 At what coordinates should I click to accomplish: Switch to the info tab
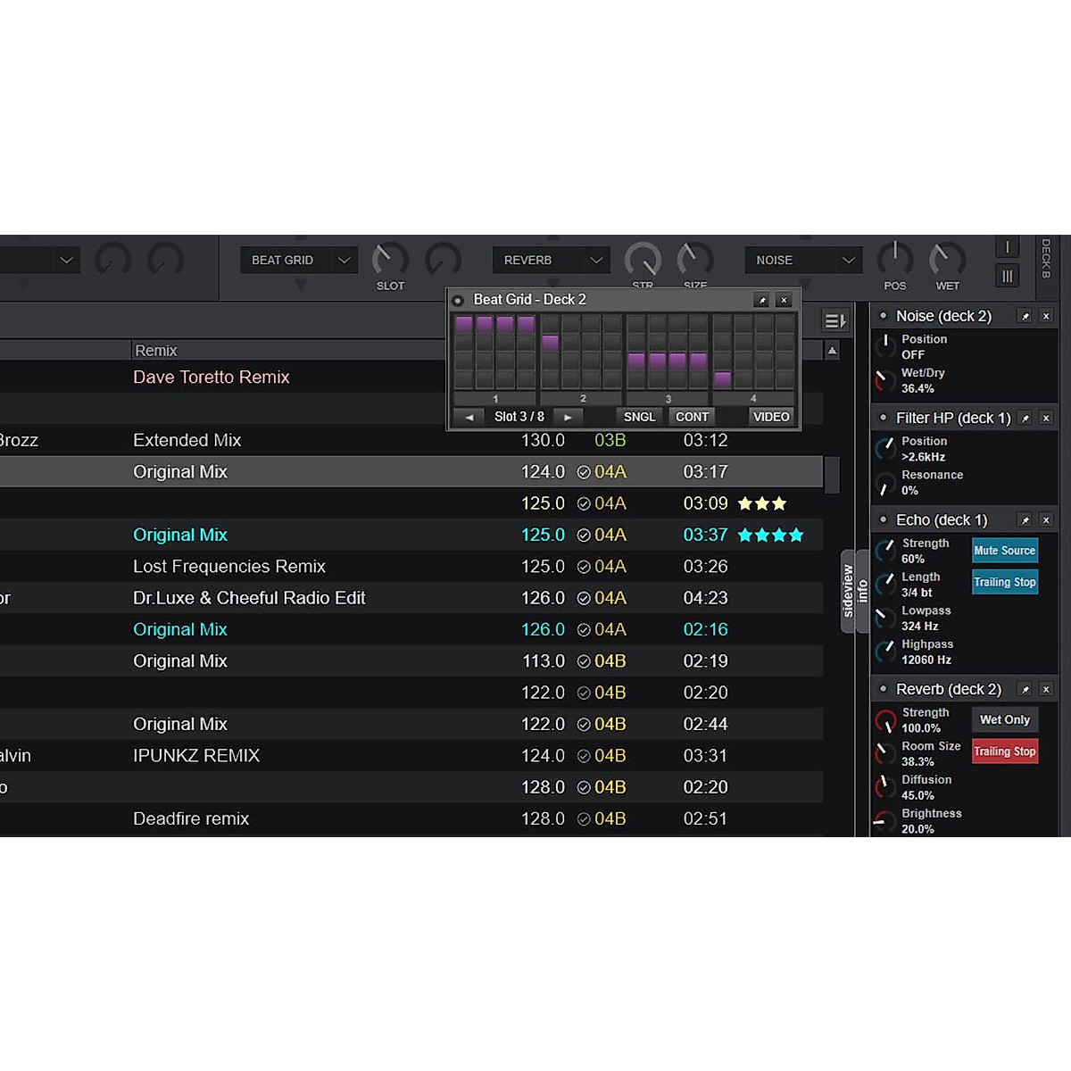point(862,591)
